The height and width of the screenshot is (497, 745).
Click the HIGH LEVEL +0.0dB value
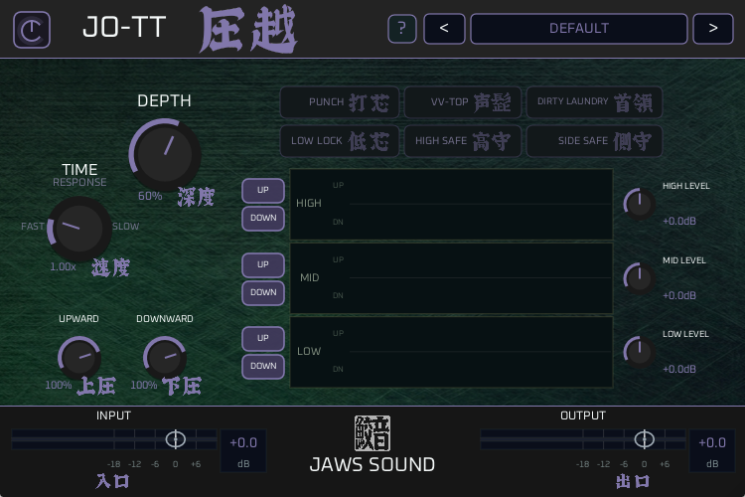coord(679,221)
